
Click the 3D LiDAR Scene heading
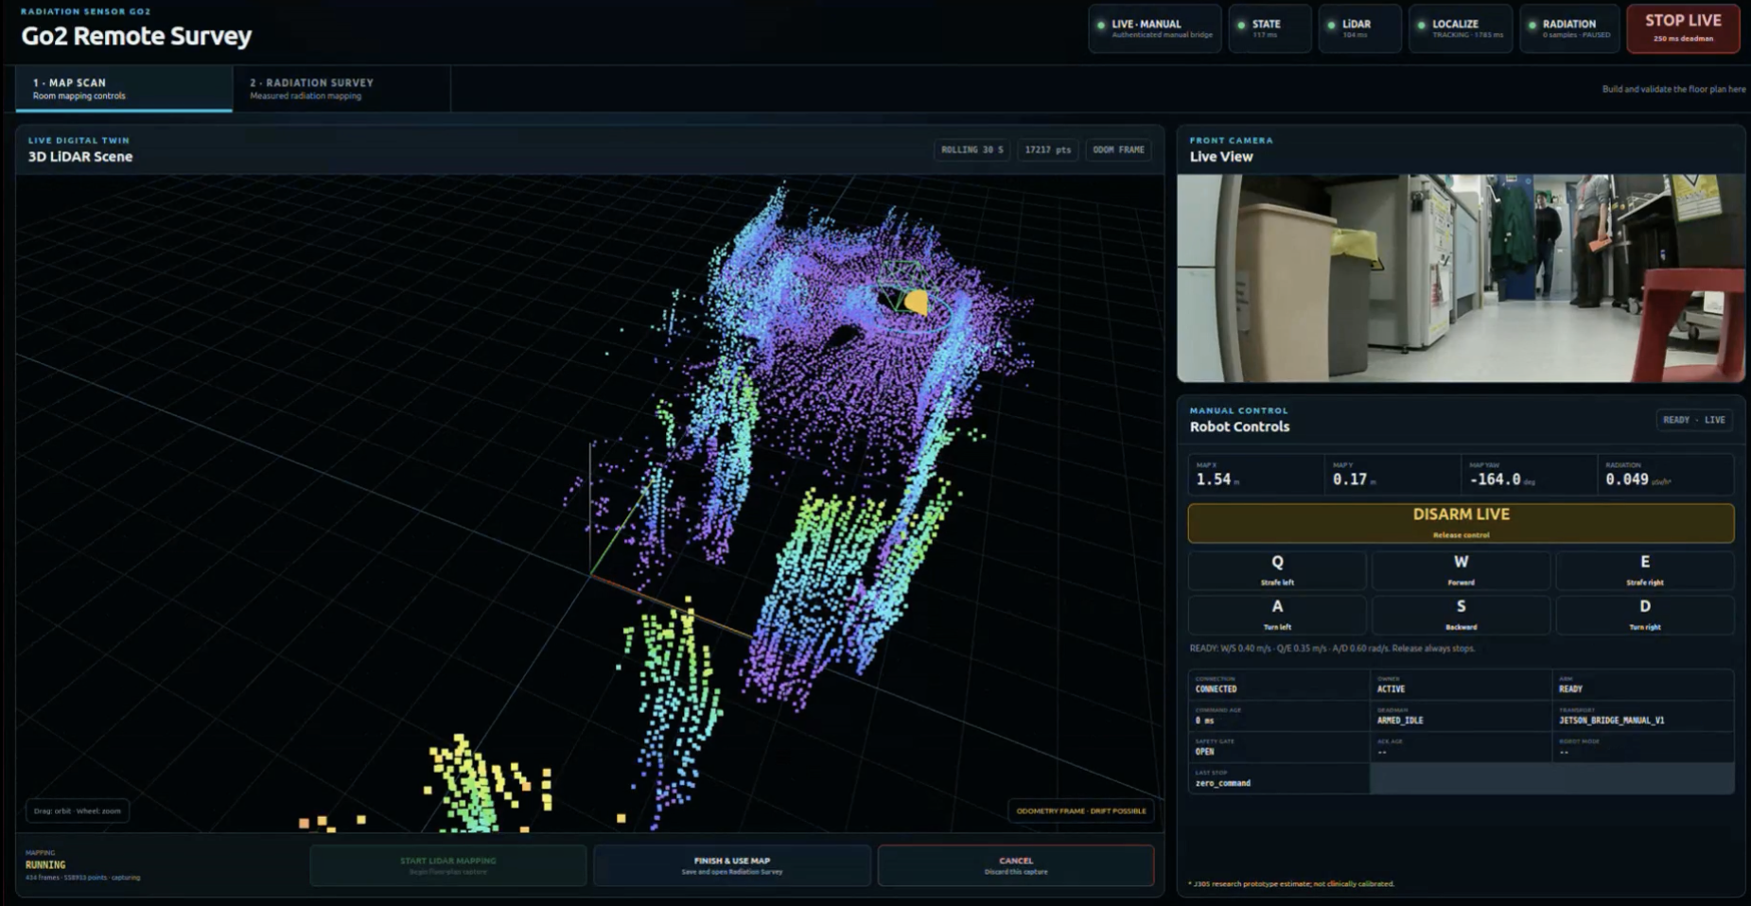coord(80,157)
